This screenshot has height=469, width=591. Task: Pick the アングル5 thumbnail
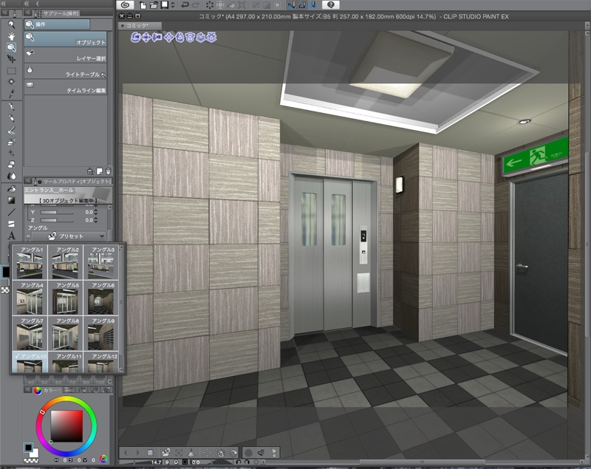tap(65, 298)
